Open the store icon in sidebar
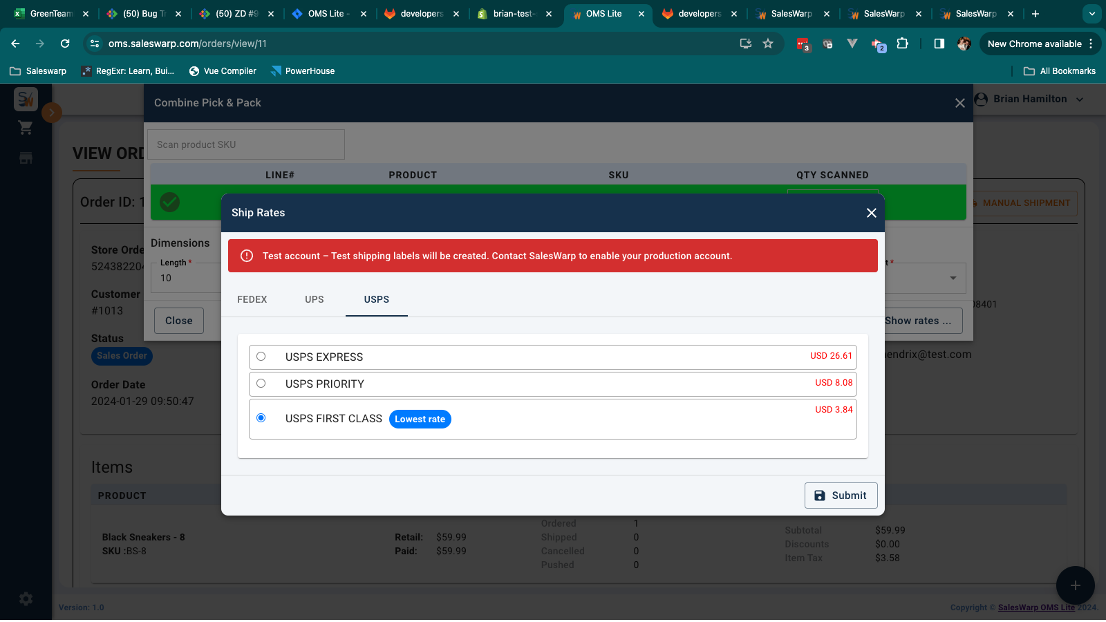Viewport: 1106px width, 622px height. 26,158
